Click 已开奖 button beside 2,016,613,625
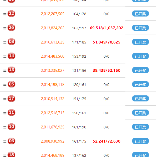The image size is (158, 157). tap(140, 42)
